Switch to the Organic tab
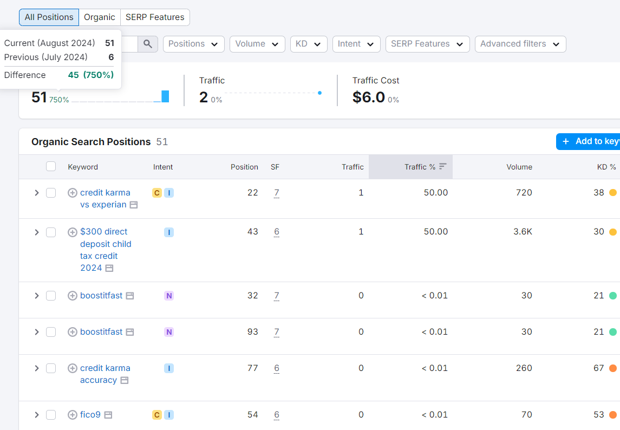Image resolution: width=620 pixels, height=430 pixels. click(100, 17)
